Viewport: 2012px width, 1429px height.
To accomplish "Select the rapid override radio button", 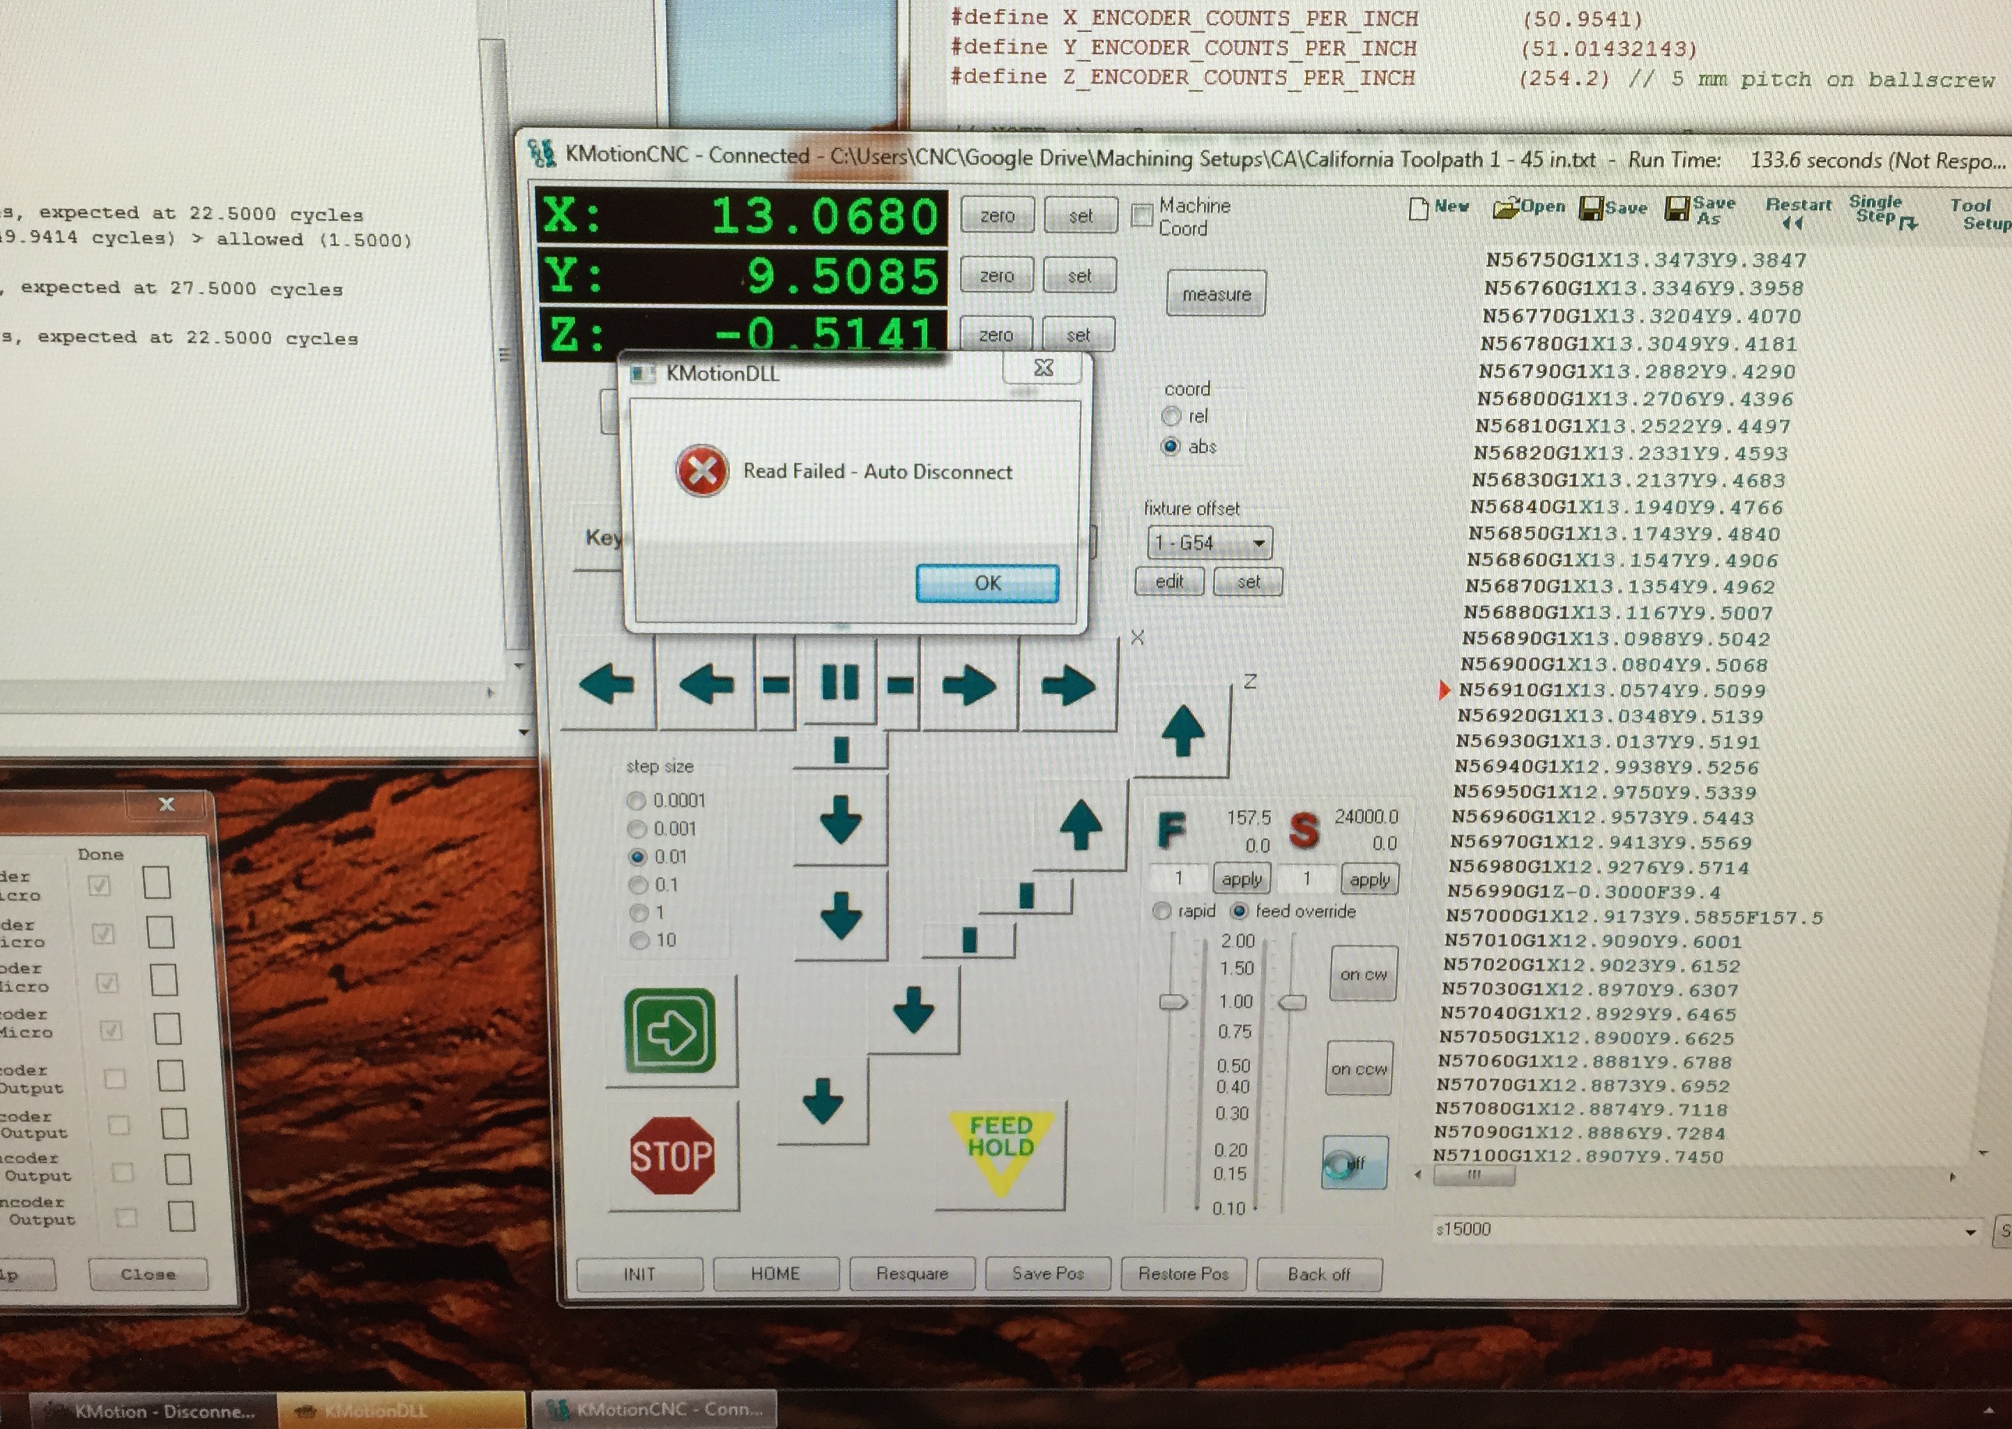I will click(x=1161, y=912).
